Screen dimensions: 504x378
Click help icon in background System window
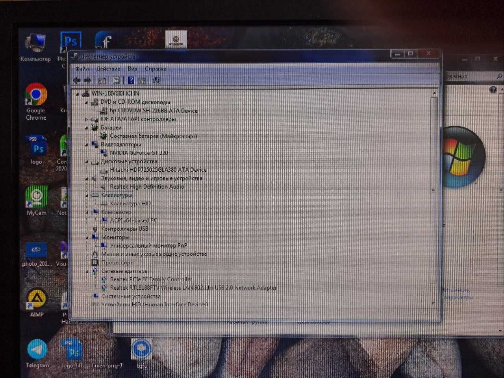(493, 90)
